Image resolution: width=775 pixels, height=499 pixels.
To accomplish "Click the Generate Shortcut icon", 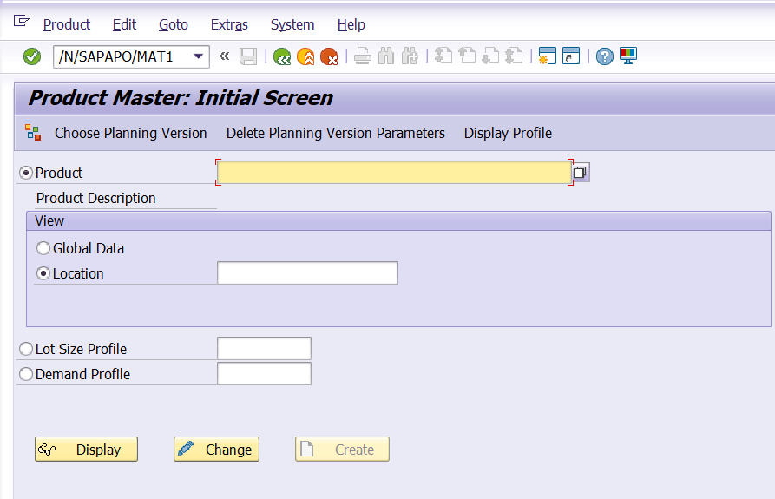I will point(571,56).
